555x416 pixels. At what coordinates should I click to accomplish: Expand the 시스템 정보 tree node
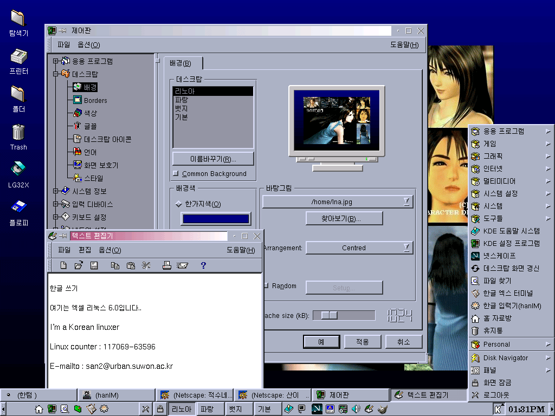click(56, 191)
